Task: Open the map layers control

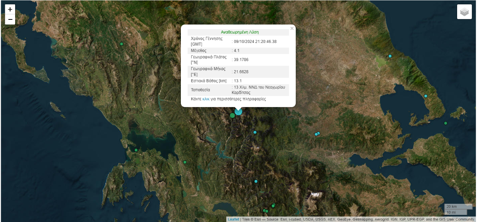Action: (x=464, y=12)
